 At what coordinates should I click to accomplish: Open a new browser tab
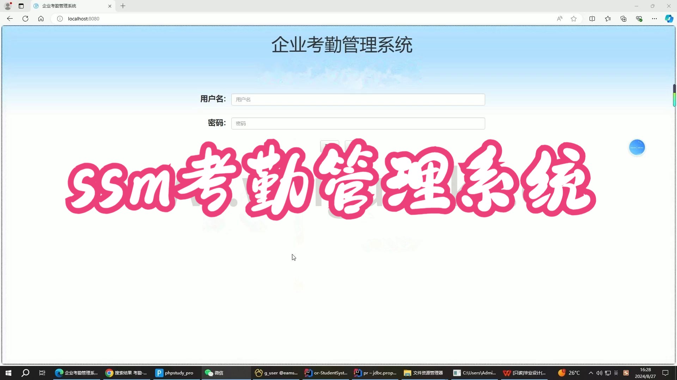pos(123,6)
